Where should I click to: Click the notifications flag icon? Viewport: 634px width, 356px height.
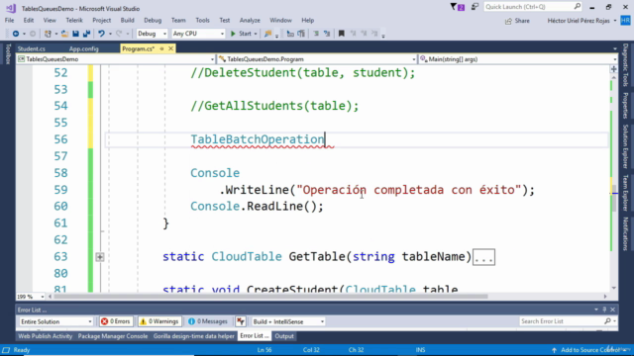tap(458, 7)
